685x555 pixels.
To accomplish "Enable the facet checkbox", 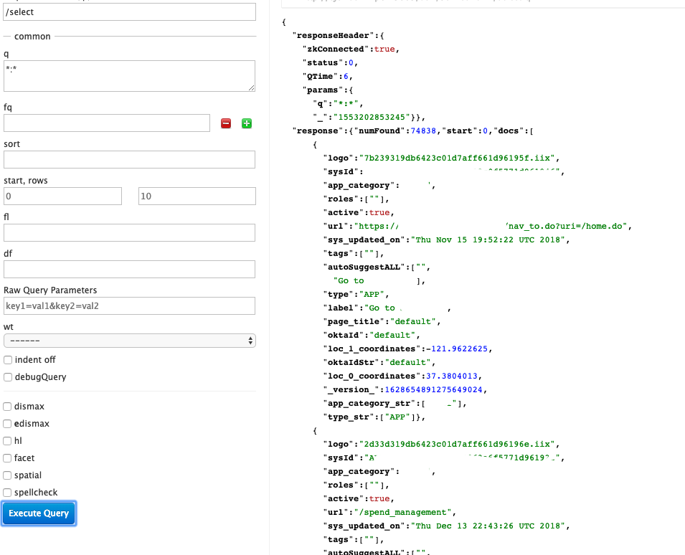I will (x=8, y=458).
